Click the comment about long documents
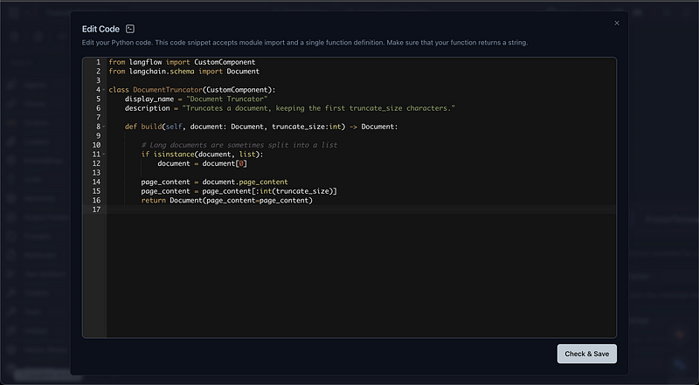 239,145
